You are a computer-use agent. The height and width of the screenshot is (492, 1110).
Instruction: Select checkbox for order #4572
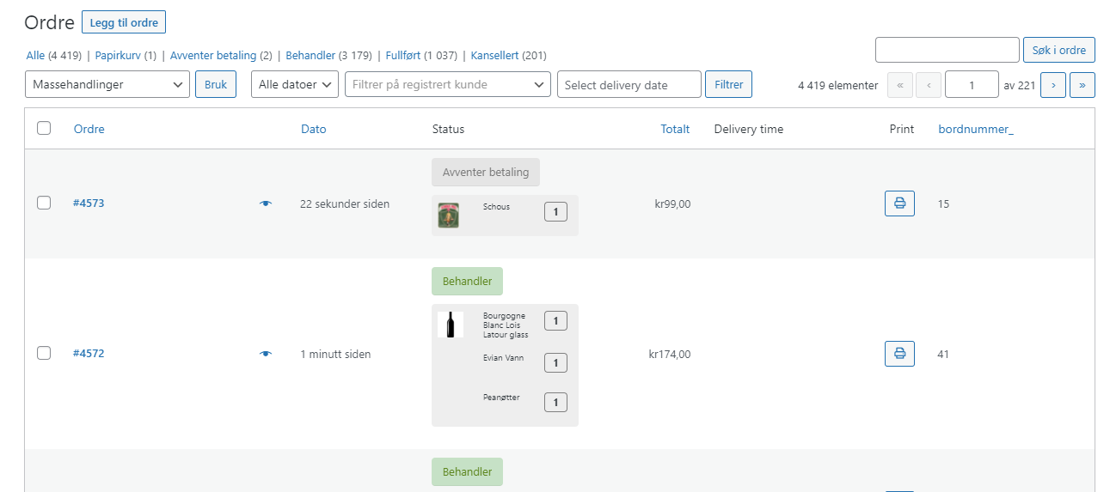click(x=44, y=353)
